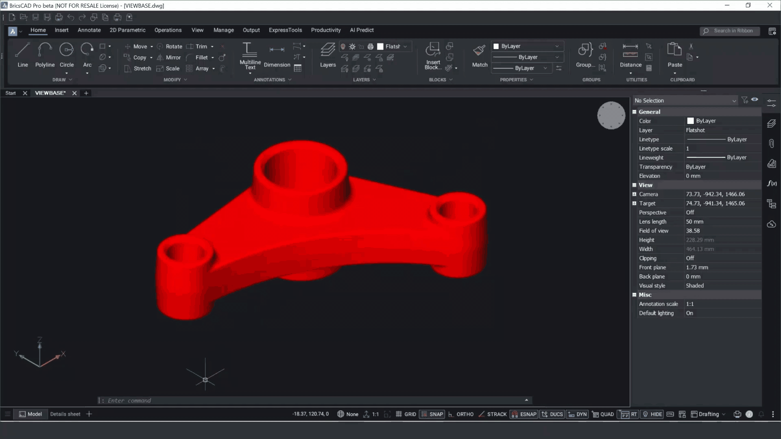This screenshot has height=439, width=781.
Task: Select the Distance measuring tool
Action: tap(630, 50)
